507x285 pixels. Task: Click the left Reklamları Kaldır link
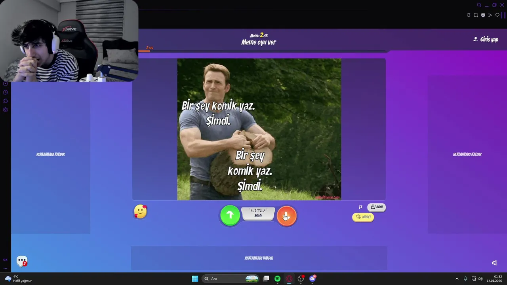pyautogui.click(x=51, y=154)
